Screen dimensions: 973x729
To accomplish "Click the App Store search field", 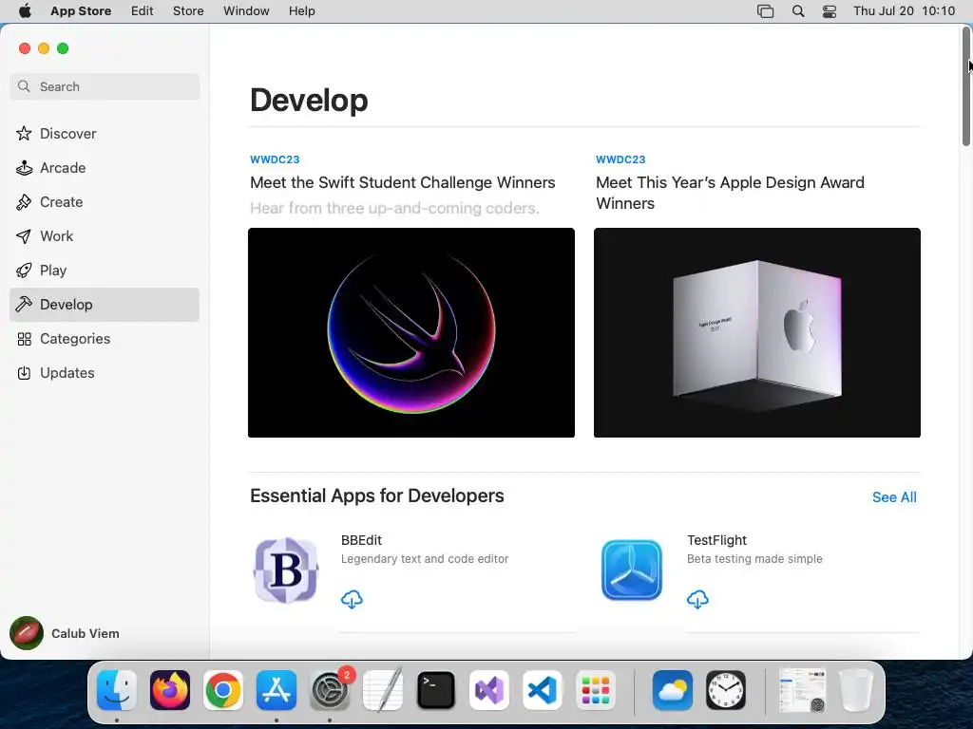I will click(x=105, y=86).
